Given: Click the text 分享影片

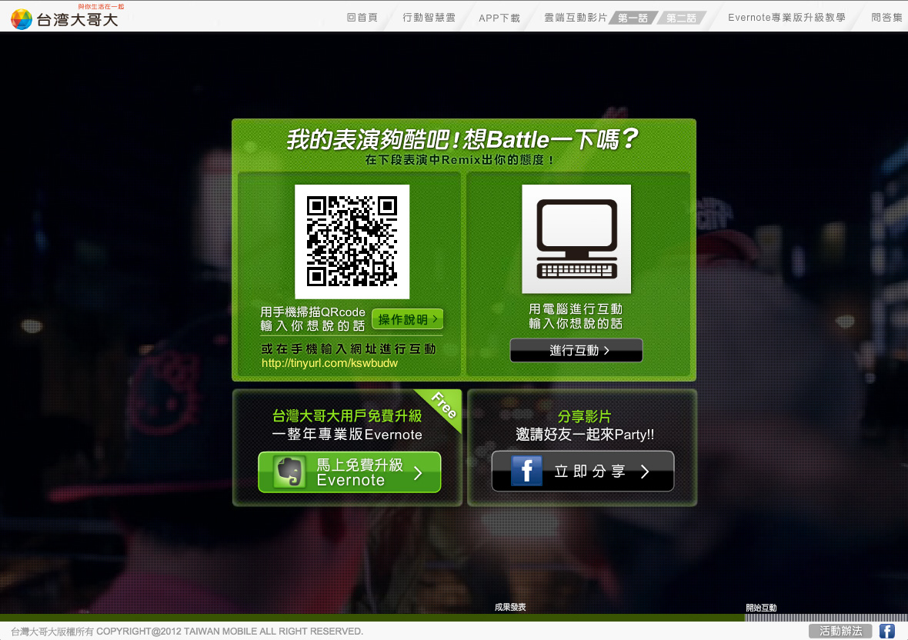Looking at the screenshot, I should tap(584, 416).
